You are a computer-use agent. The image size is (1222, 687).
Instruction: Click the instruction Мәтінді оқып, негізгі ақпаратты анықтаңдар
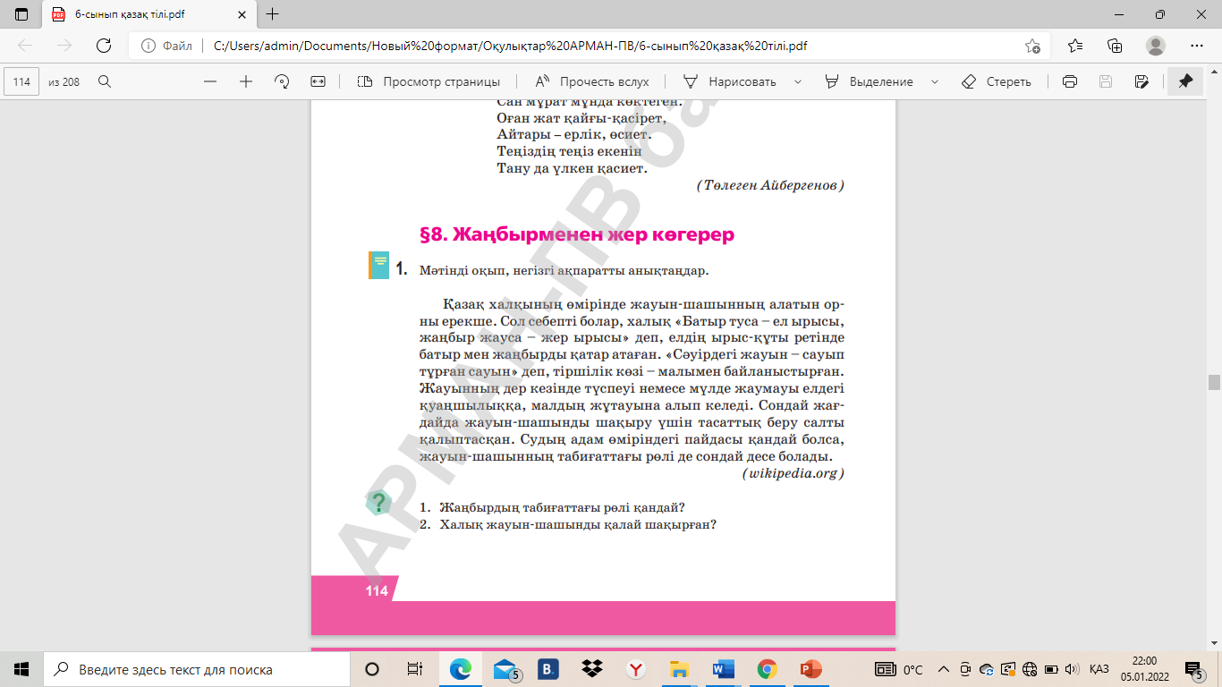[x=564, y=270]
